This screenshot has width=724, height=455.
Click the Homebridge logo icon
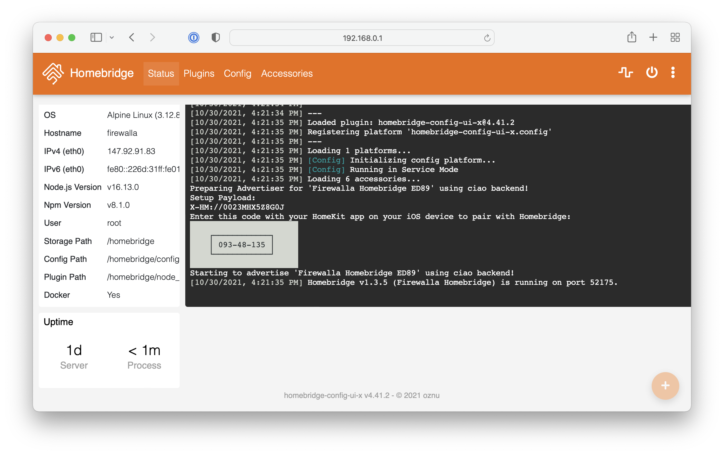pos(53,73)
